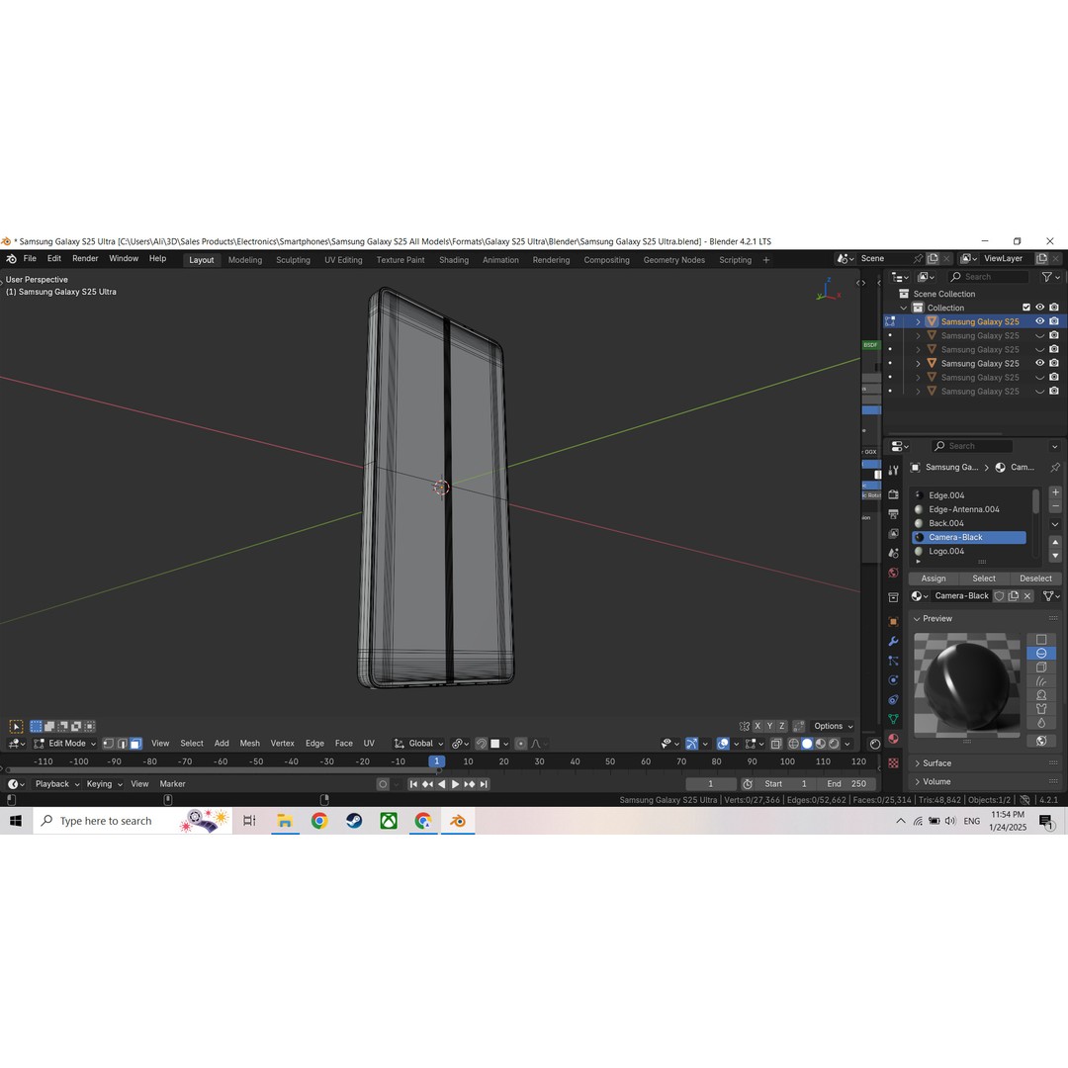Open the outliner filter dropdown
Image resolution: width=1068 pixels, height=1068 pixels.
click(1050, 277)
